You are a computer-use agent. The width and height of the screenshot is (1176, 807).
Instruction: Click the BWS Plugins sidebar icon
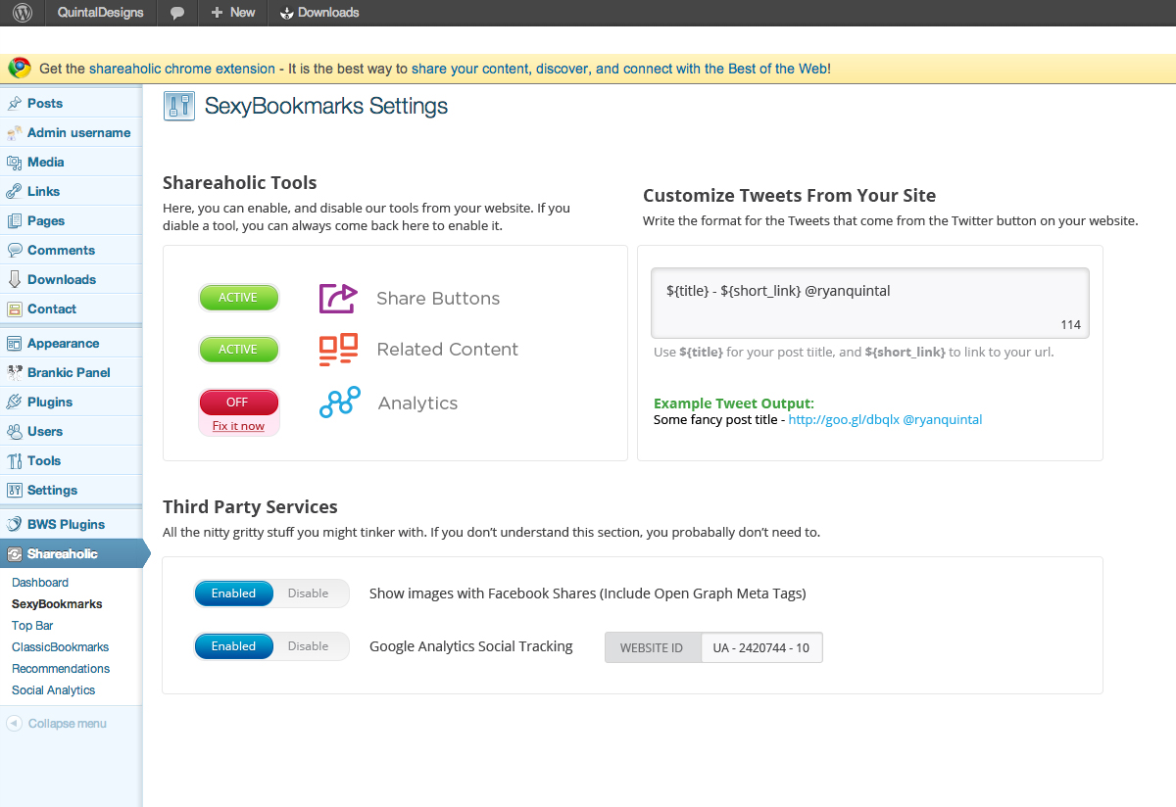pos(14,524)
